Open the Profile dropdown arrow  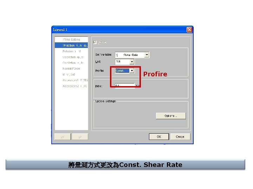pyautogui.click(x=132, y=71)
